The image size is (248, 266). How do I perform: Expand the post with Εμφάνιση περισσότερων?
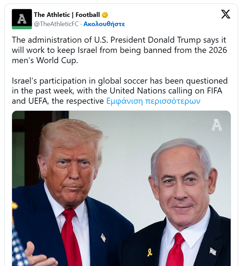click(153, 101)
